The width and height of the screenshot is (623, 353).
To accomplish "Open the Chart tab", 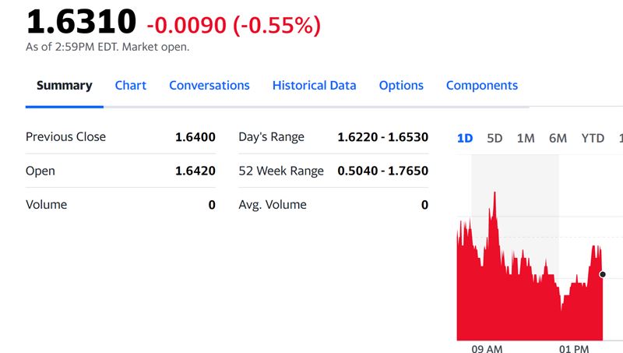I will pos(130,86).
